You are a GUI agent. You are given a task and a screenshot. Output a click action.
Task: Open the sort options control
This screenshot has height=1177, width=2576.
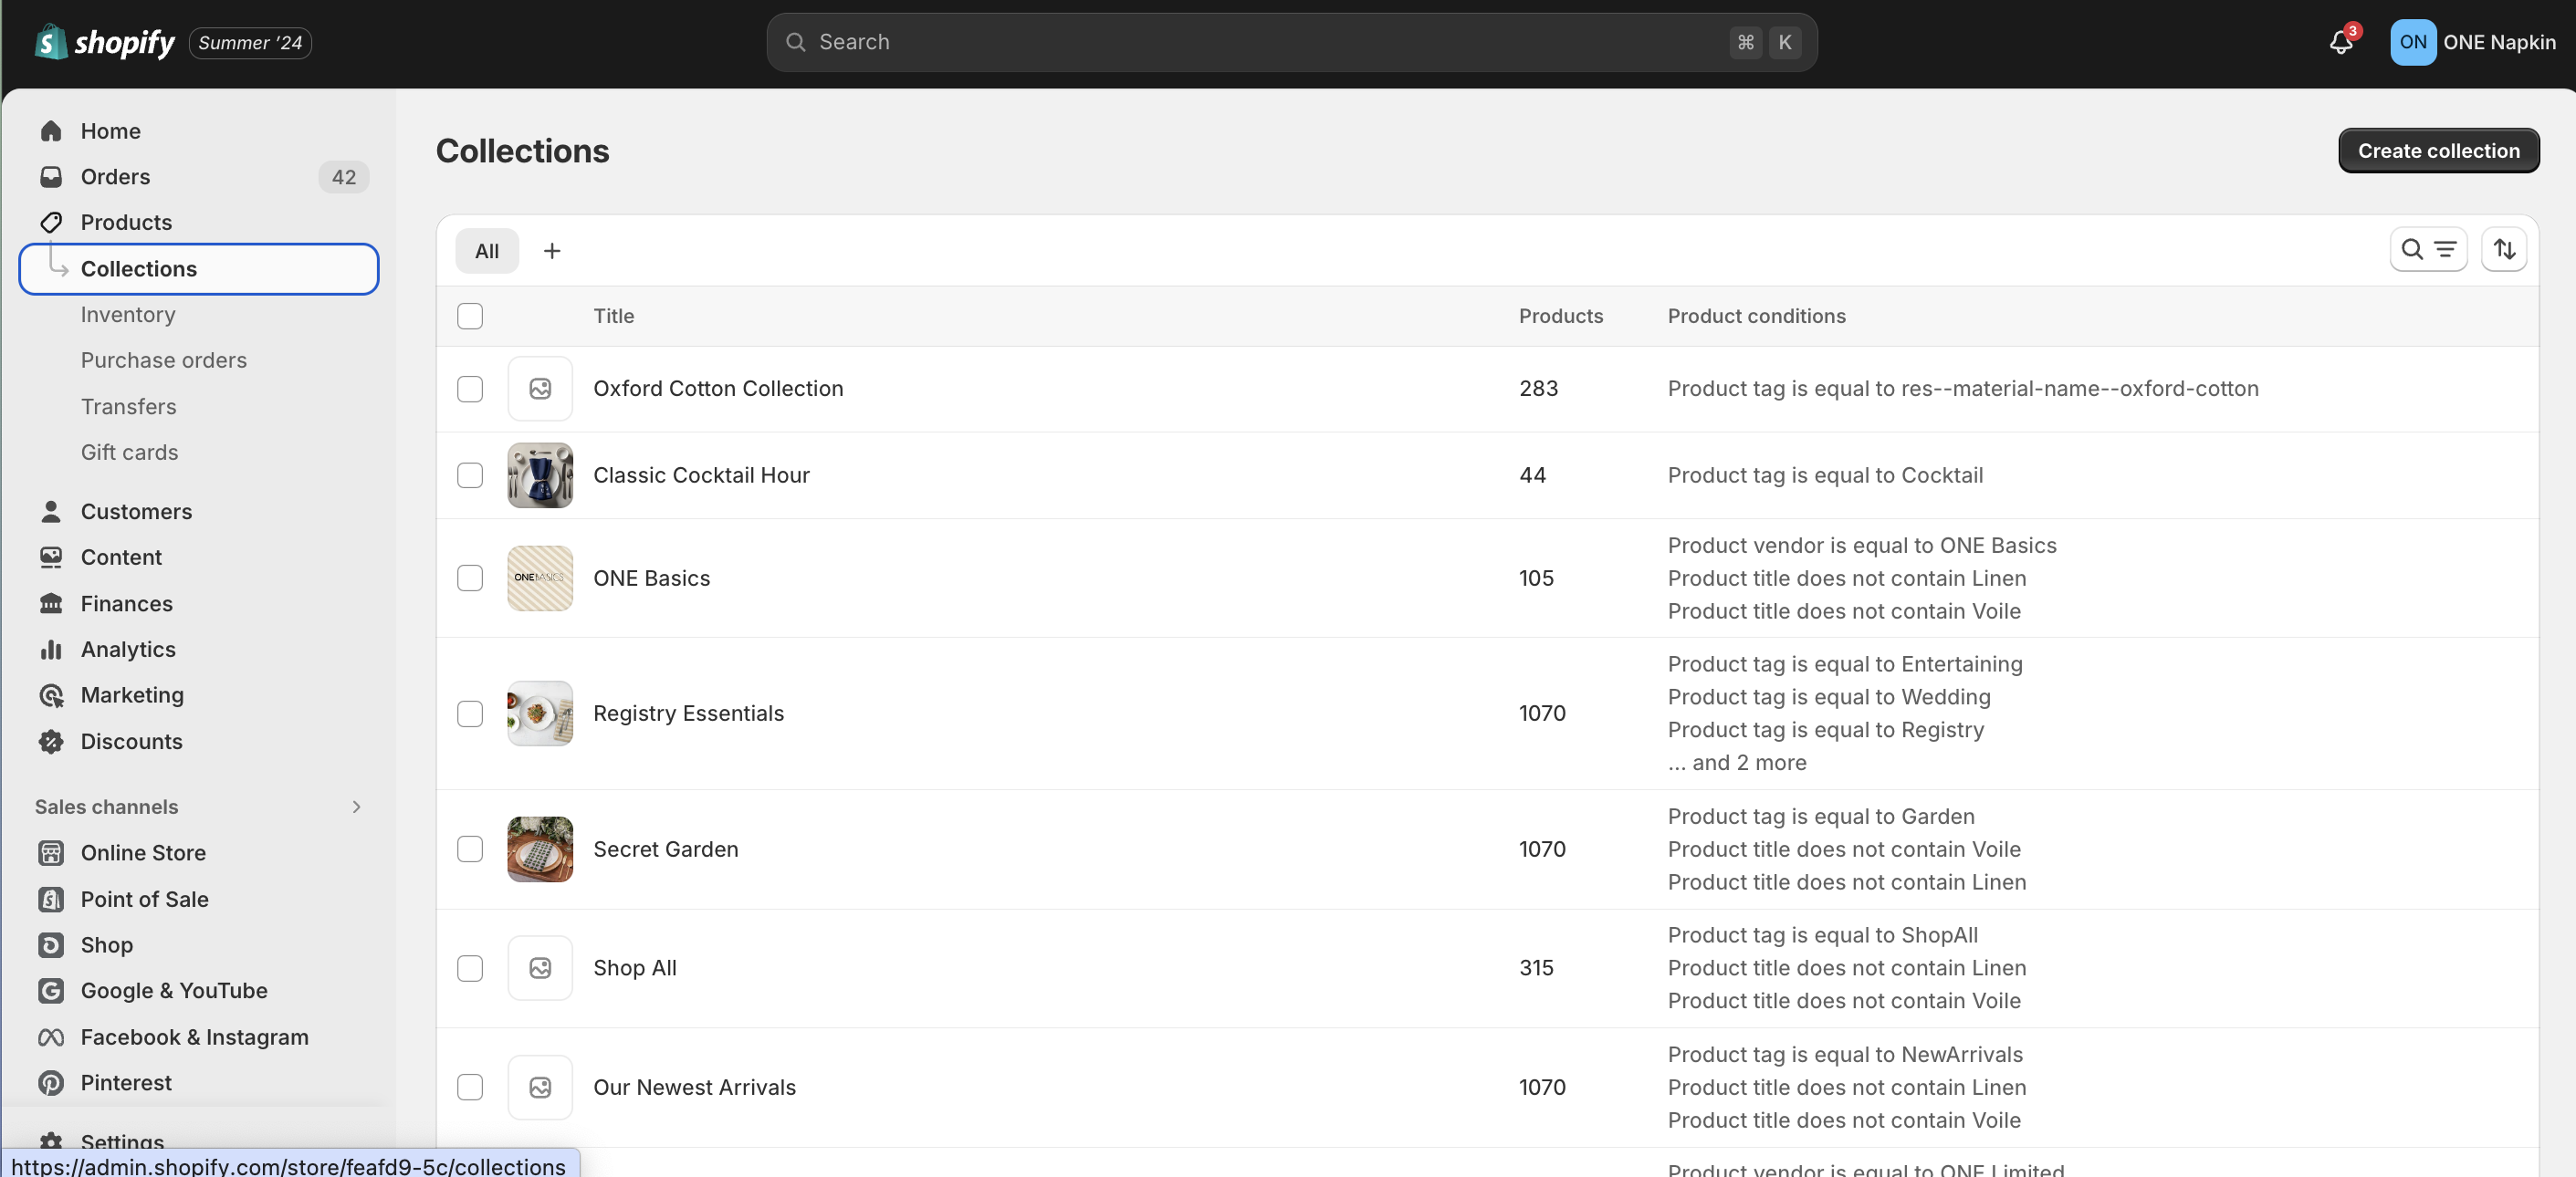point(2504,249)
